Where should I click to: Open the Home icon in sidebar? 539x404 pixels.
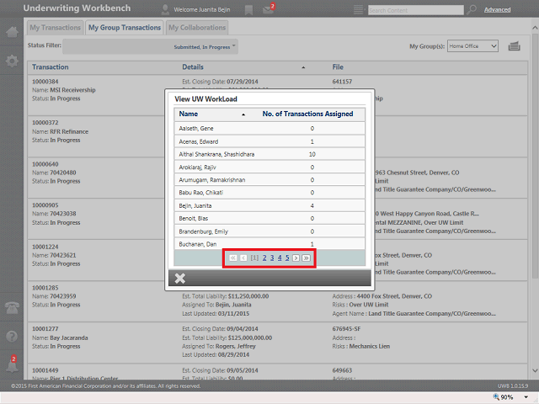click(x=12, y=32)
